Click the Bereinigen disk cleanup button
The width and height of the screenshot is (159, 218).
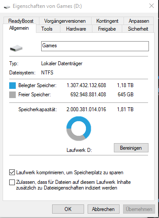pyautogui.click(x=131, y=148)
